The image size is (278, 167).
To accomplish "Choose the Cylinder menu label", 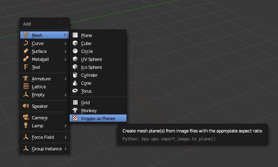I will (89, 75).
